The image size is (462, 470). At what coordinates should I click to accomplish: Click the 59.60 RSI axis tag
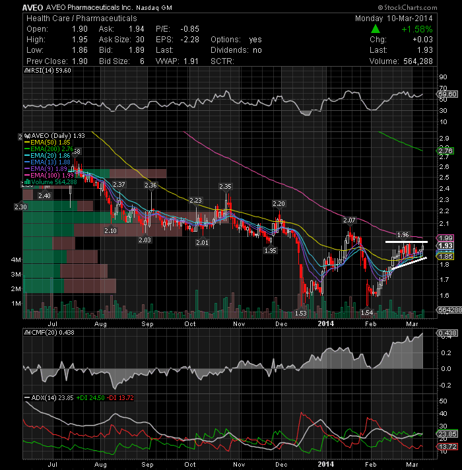(447, 94)
